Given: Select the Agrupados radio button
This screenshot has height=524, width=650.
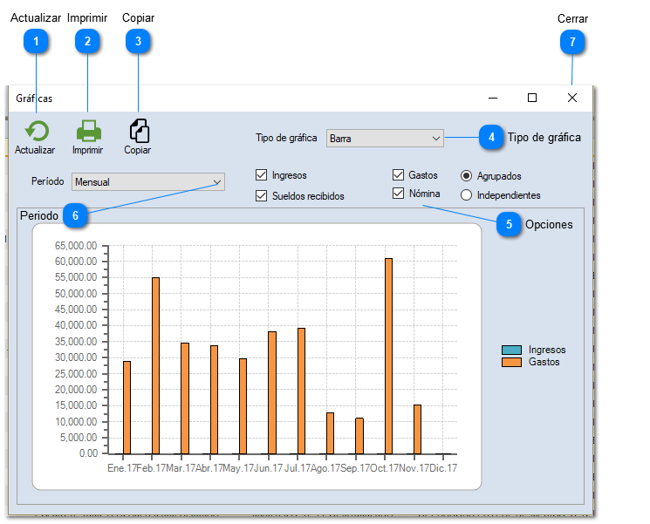Looking at the screenshot, I should pyautogui.click(x=466, y=175).
